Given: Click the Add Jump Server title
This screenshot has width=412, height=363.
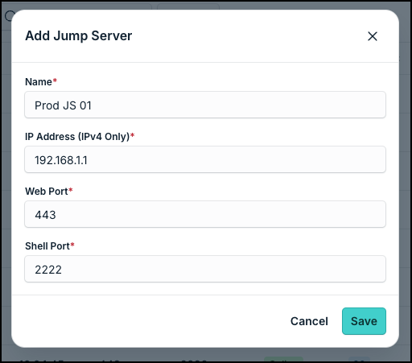Looking at the screenshot, I should [79, 36].
